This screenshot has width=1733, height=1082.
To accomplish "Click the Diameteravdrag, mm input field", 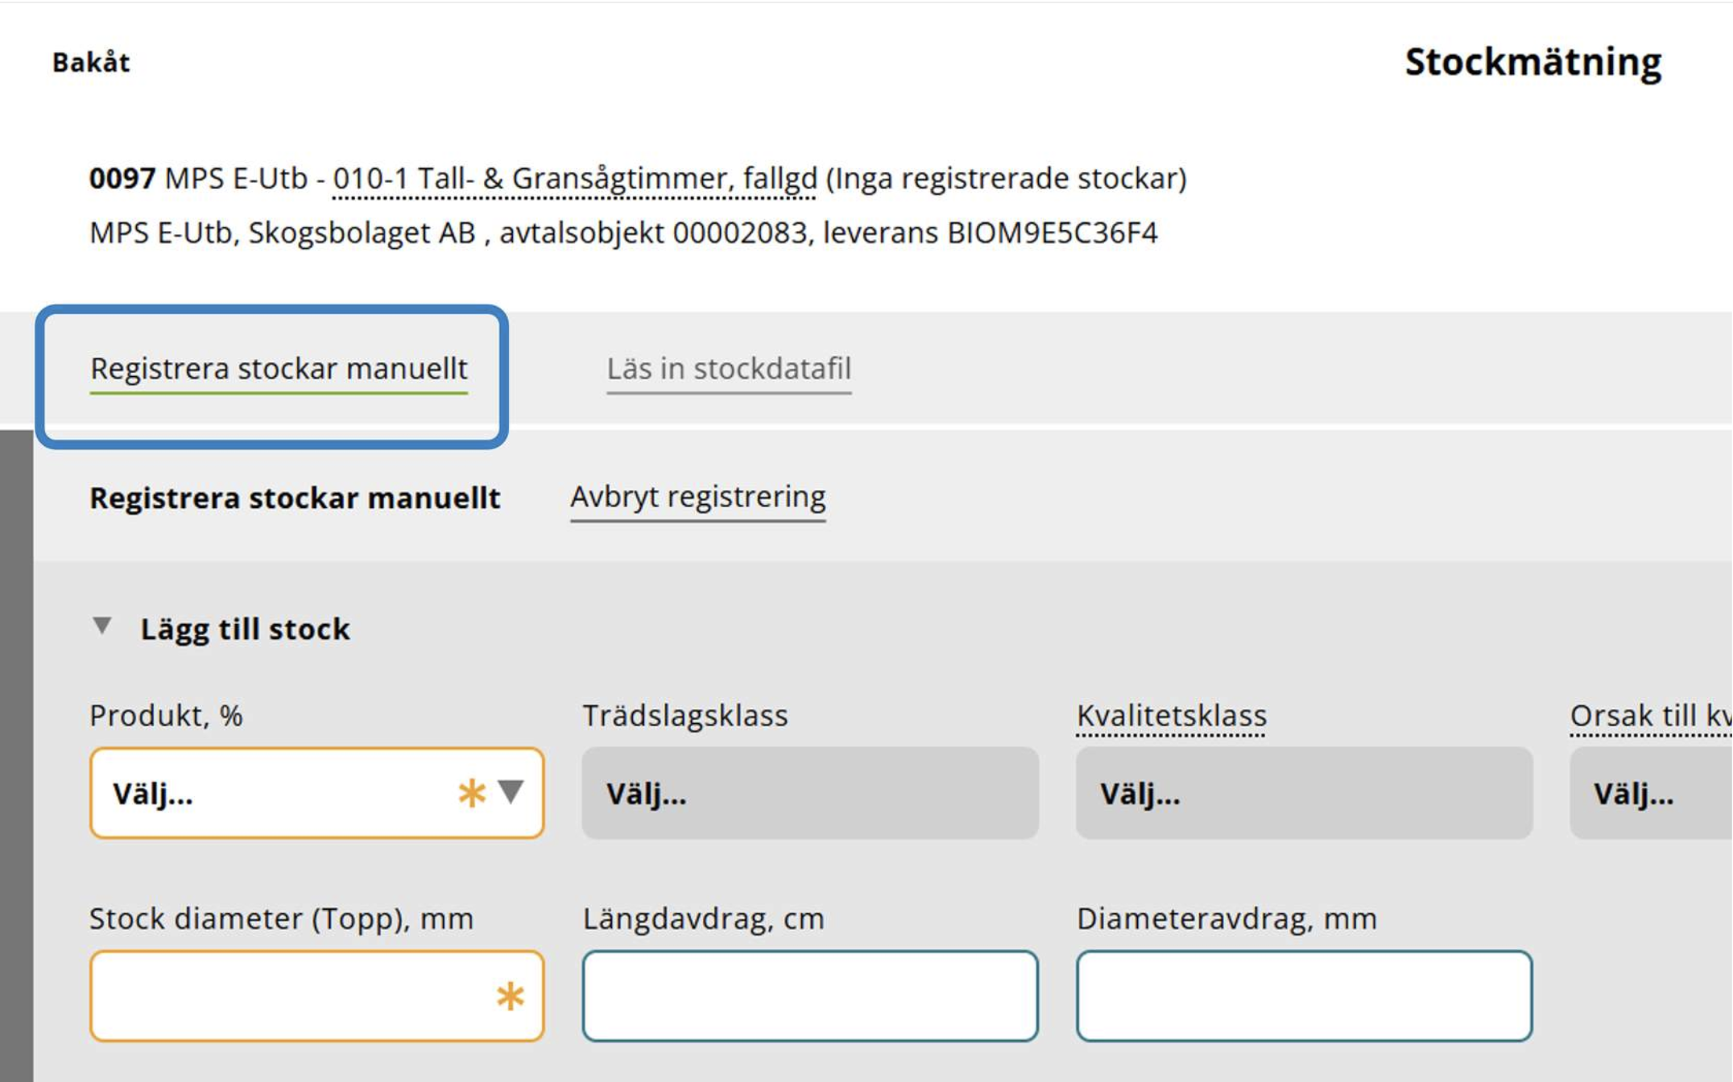I will [x=1303, y=997].
